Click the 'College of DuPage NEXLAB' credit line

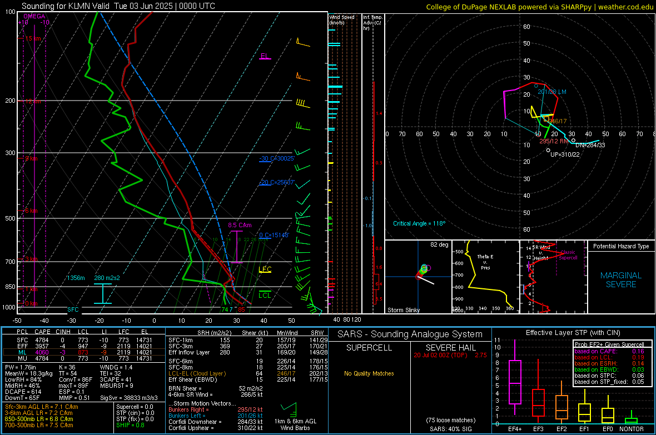coord(539,7)
